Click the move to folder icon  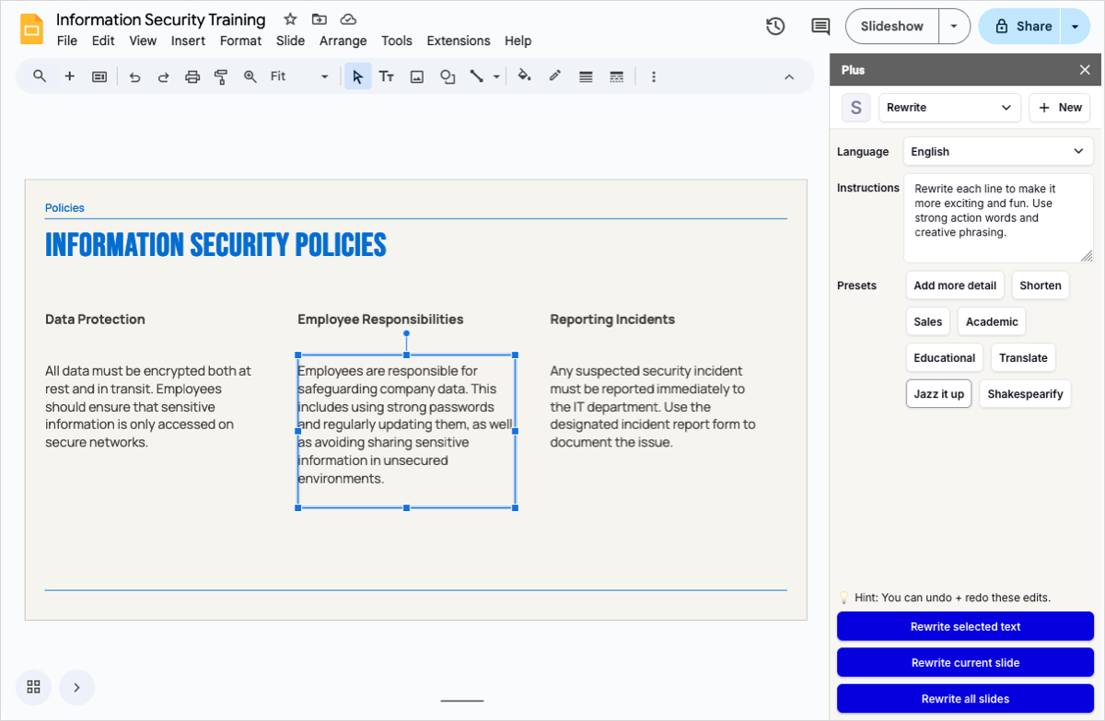coord(319,19)
